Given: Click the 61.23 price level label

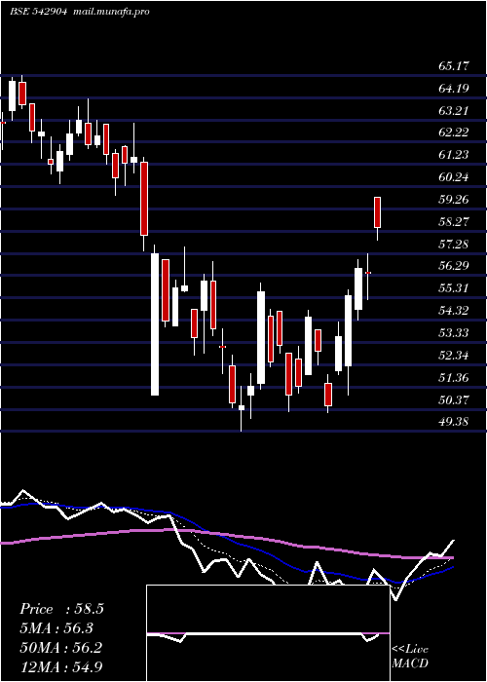Looking at the screenshot, I should (454, 154).
